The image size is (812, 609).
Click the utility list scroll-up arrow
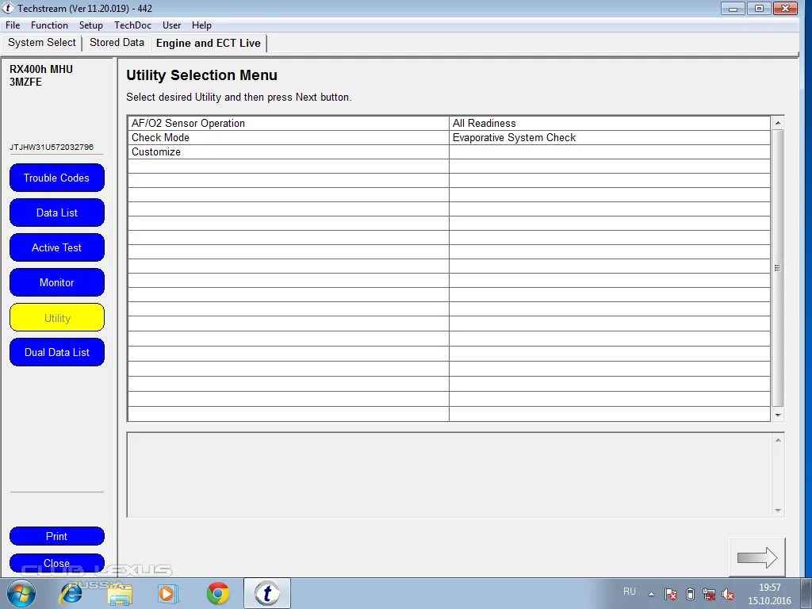777,123
